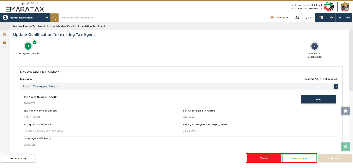Open the demotm1@ct.com account dropdown
The image size is (353, 168).
pyautogui.click(x=25, y=18)
